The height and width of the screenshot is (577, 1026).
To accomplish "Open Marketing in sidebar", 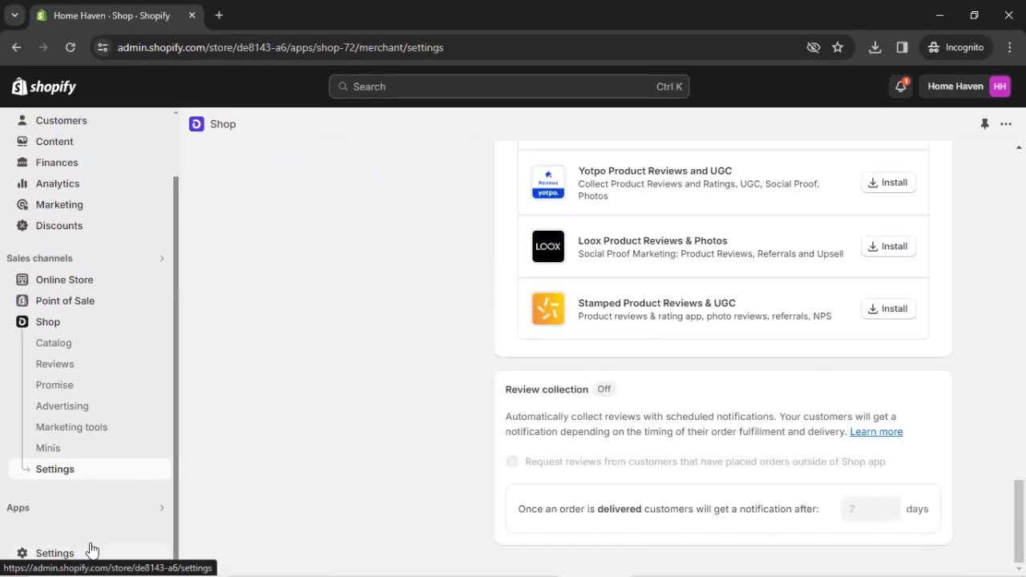I will click(x=59, y=204).
